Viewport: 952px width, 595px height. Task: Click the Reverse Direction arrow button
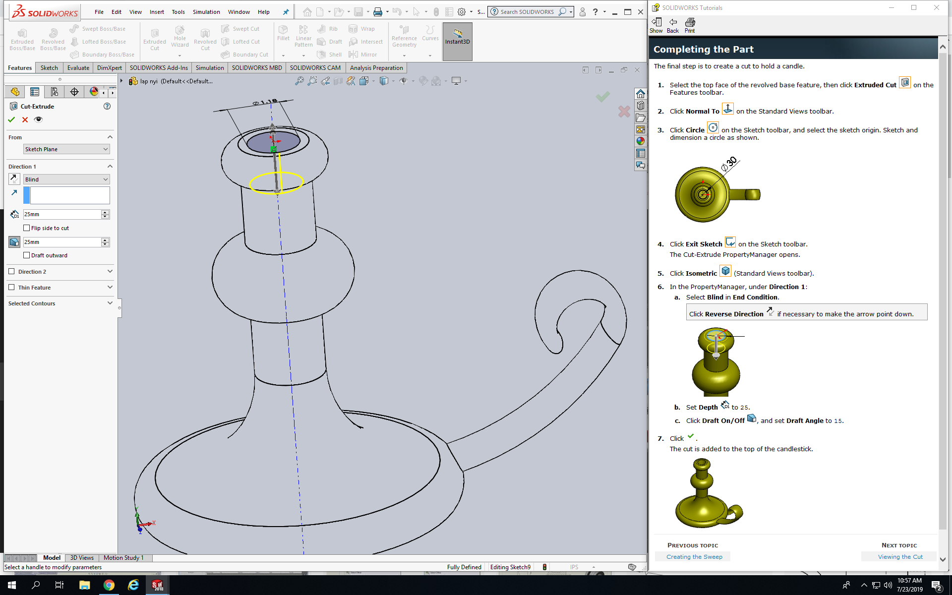click(x=14, y=179)
